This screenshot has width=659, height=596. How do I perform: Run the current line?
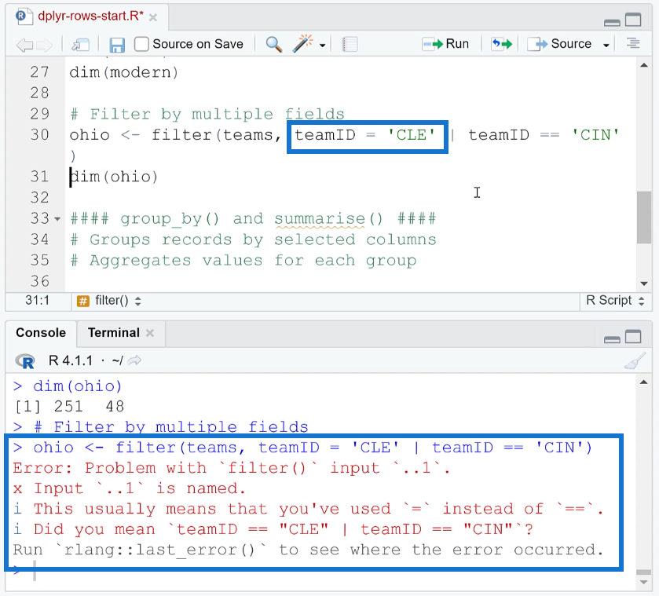click(445, 44)
